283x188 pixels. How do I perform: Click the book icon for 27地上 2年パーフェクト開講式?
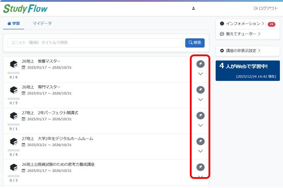tap(13, 116)
